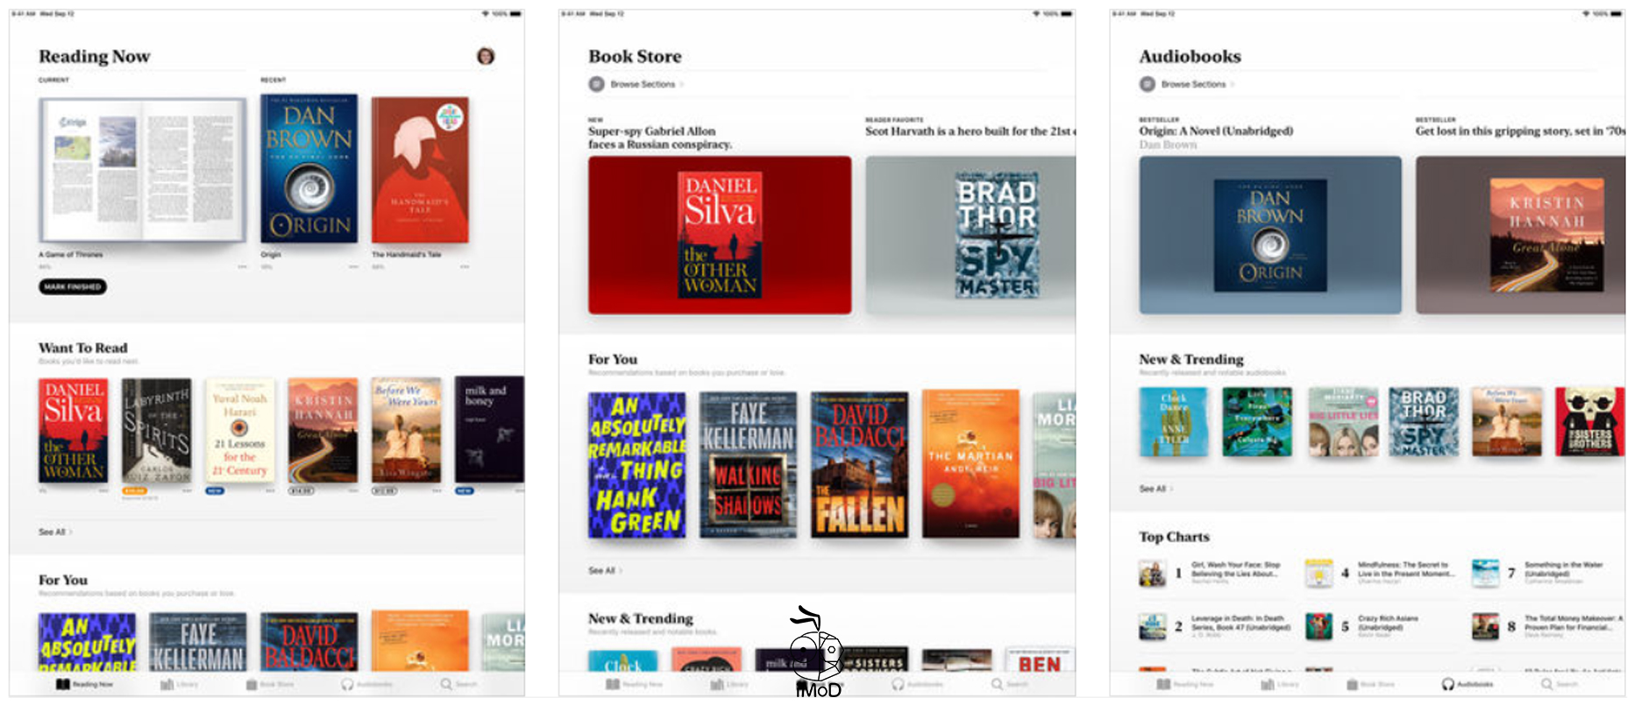This screenshot has width=1634, height=705.
Task: Tap the profile avatar on Reading Now screen
Action: click(486, 57)
